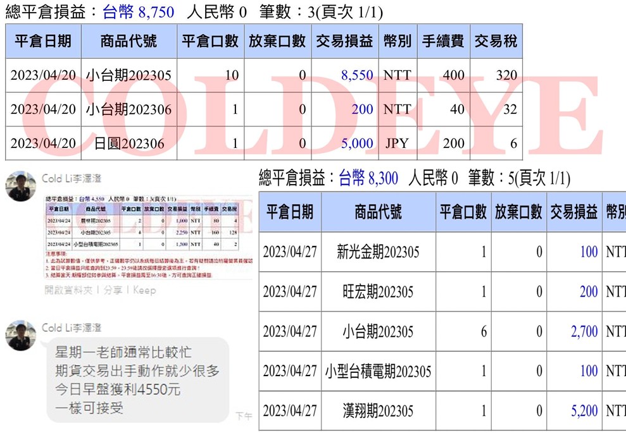626x433 pixels.
Task: Click the 台幣 8,750 total profit text
Action: (138, 12)
